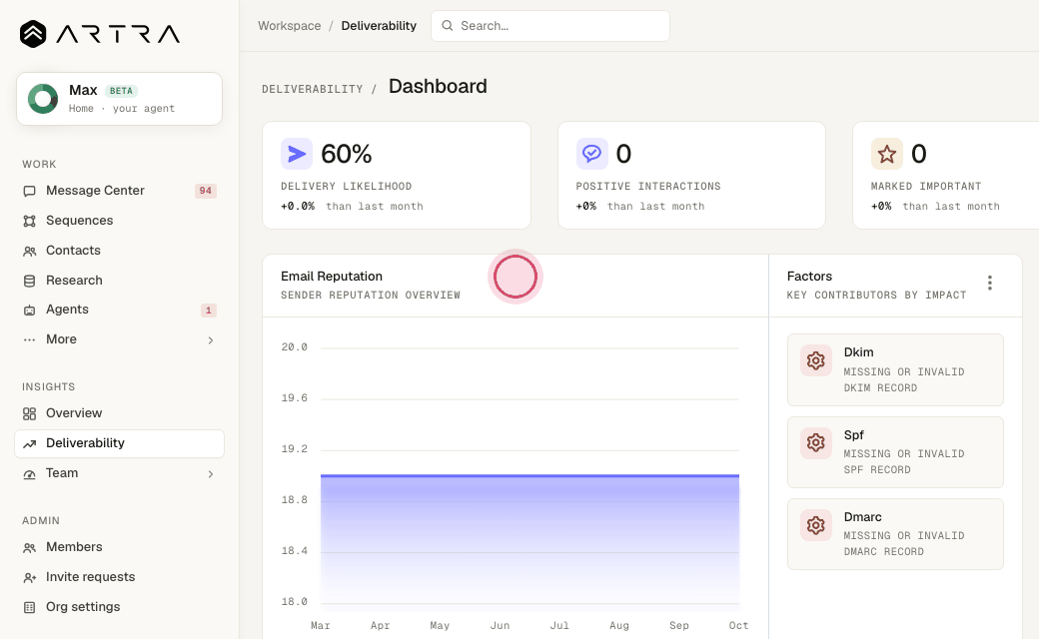Click the Agents notification badge 1
1039x639 pixels.
209,310
